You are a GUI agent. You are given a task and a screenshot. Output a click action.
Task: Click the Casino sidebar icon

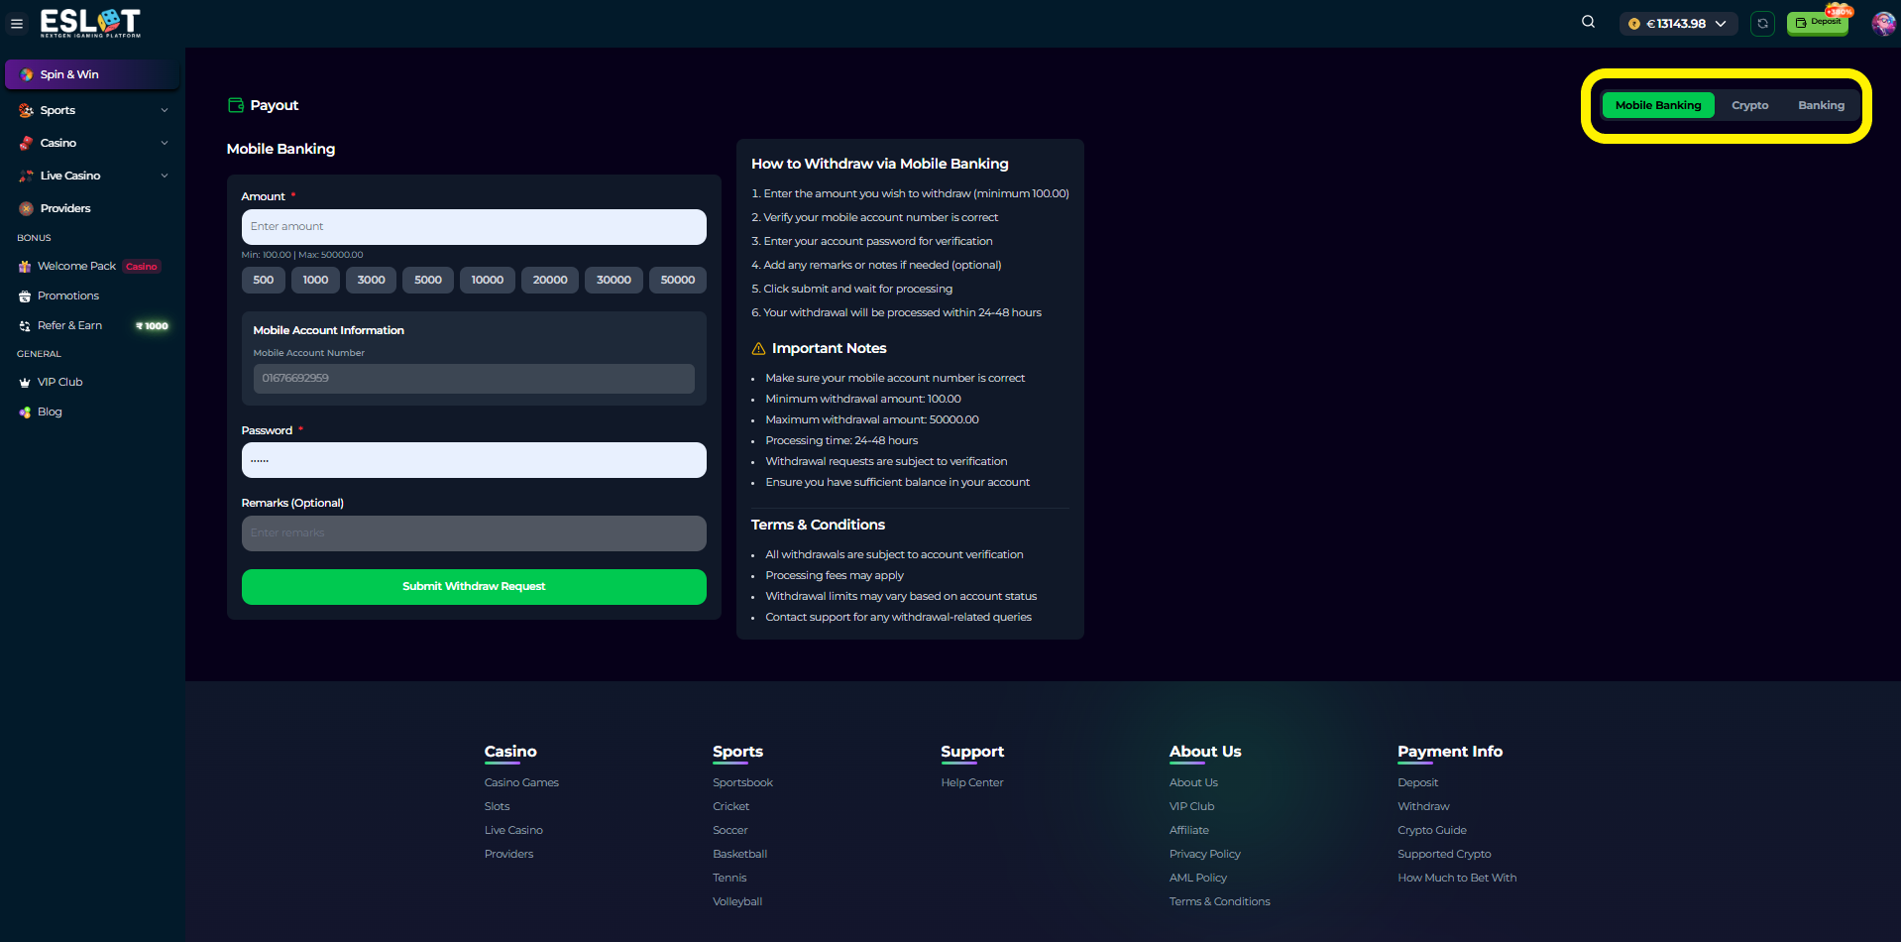pyautogui.click(x=26, y=143)
